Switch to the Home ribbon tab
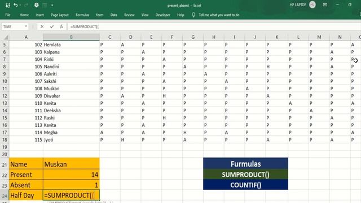The width and height of the screenshot is (361, 203). click(x=24, y=15)
